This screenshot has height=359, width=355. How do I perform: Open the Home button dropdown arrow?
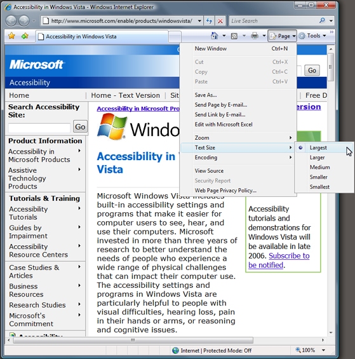tap(224, 36)
